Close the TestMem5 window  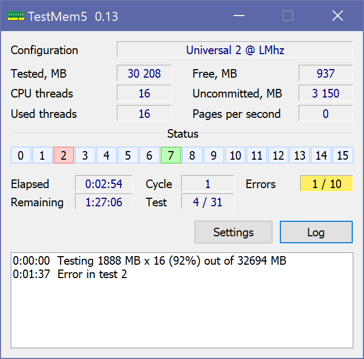point(337,16)
